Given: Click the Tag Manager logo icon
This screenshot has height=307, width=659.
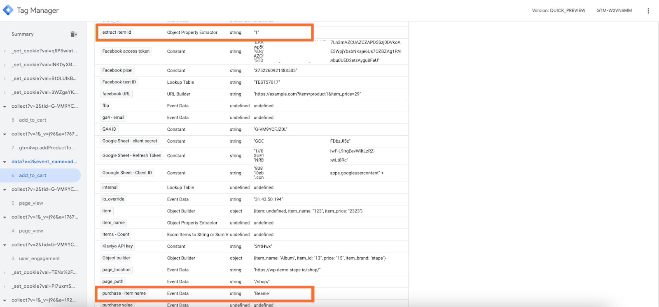Looking at the screenshot, I should 8,10.
